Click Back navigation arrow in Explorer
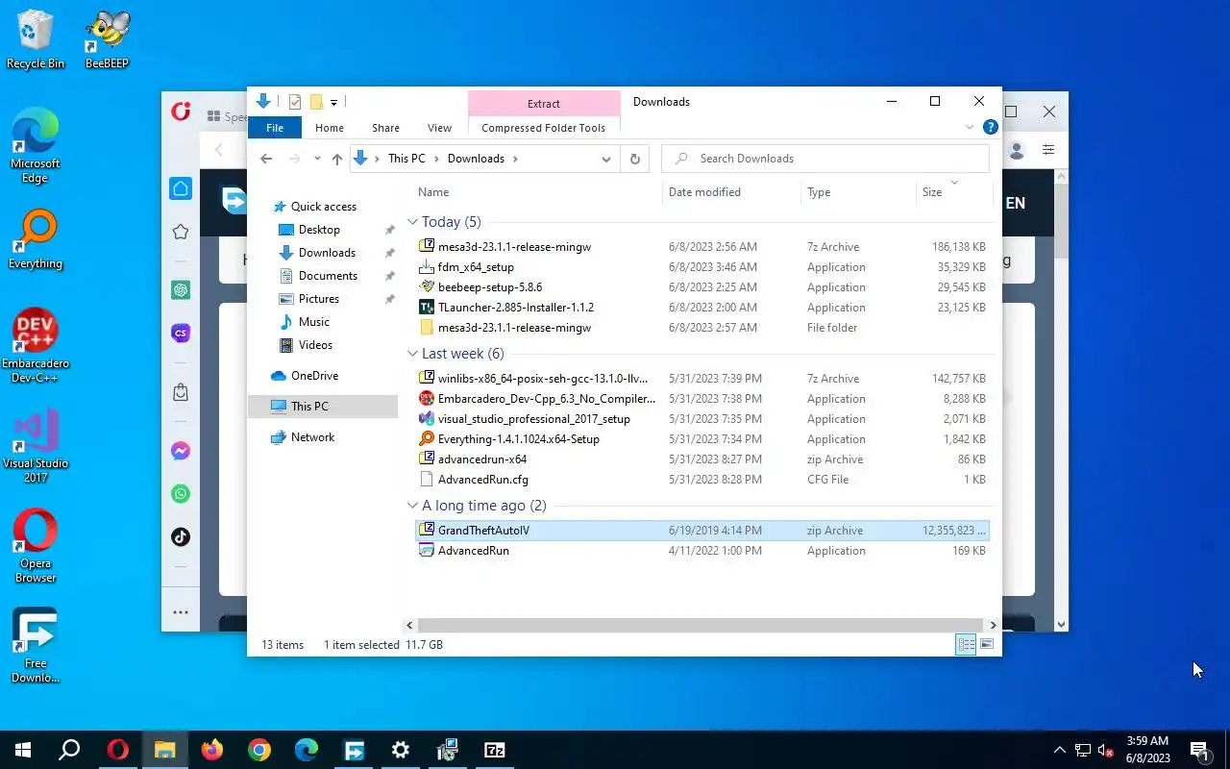This screenshot has width=1230, height=769. coord(266,159)
